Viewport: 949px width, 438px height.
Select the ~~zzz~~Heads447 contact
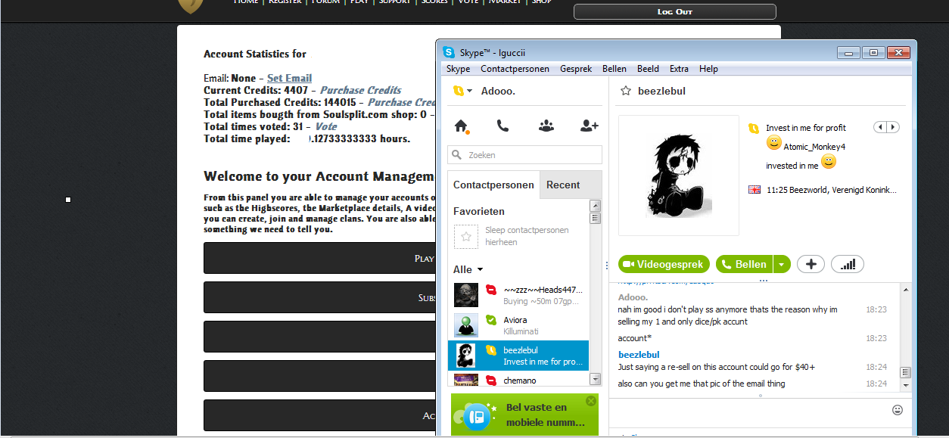tap(518, 295)
